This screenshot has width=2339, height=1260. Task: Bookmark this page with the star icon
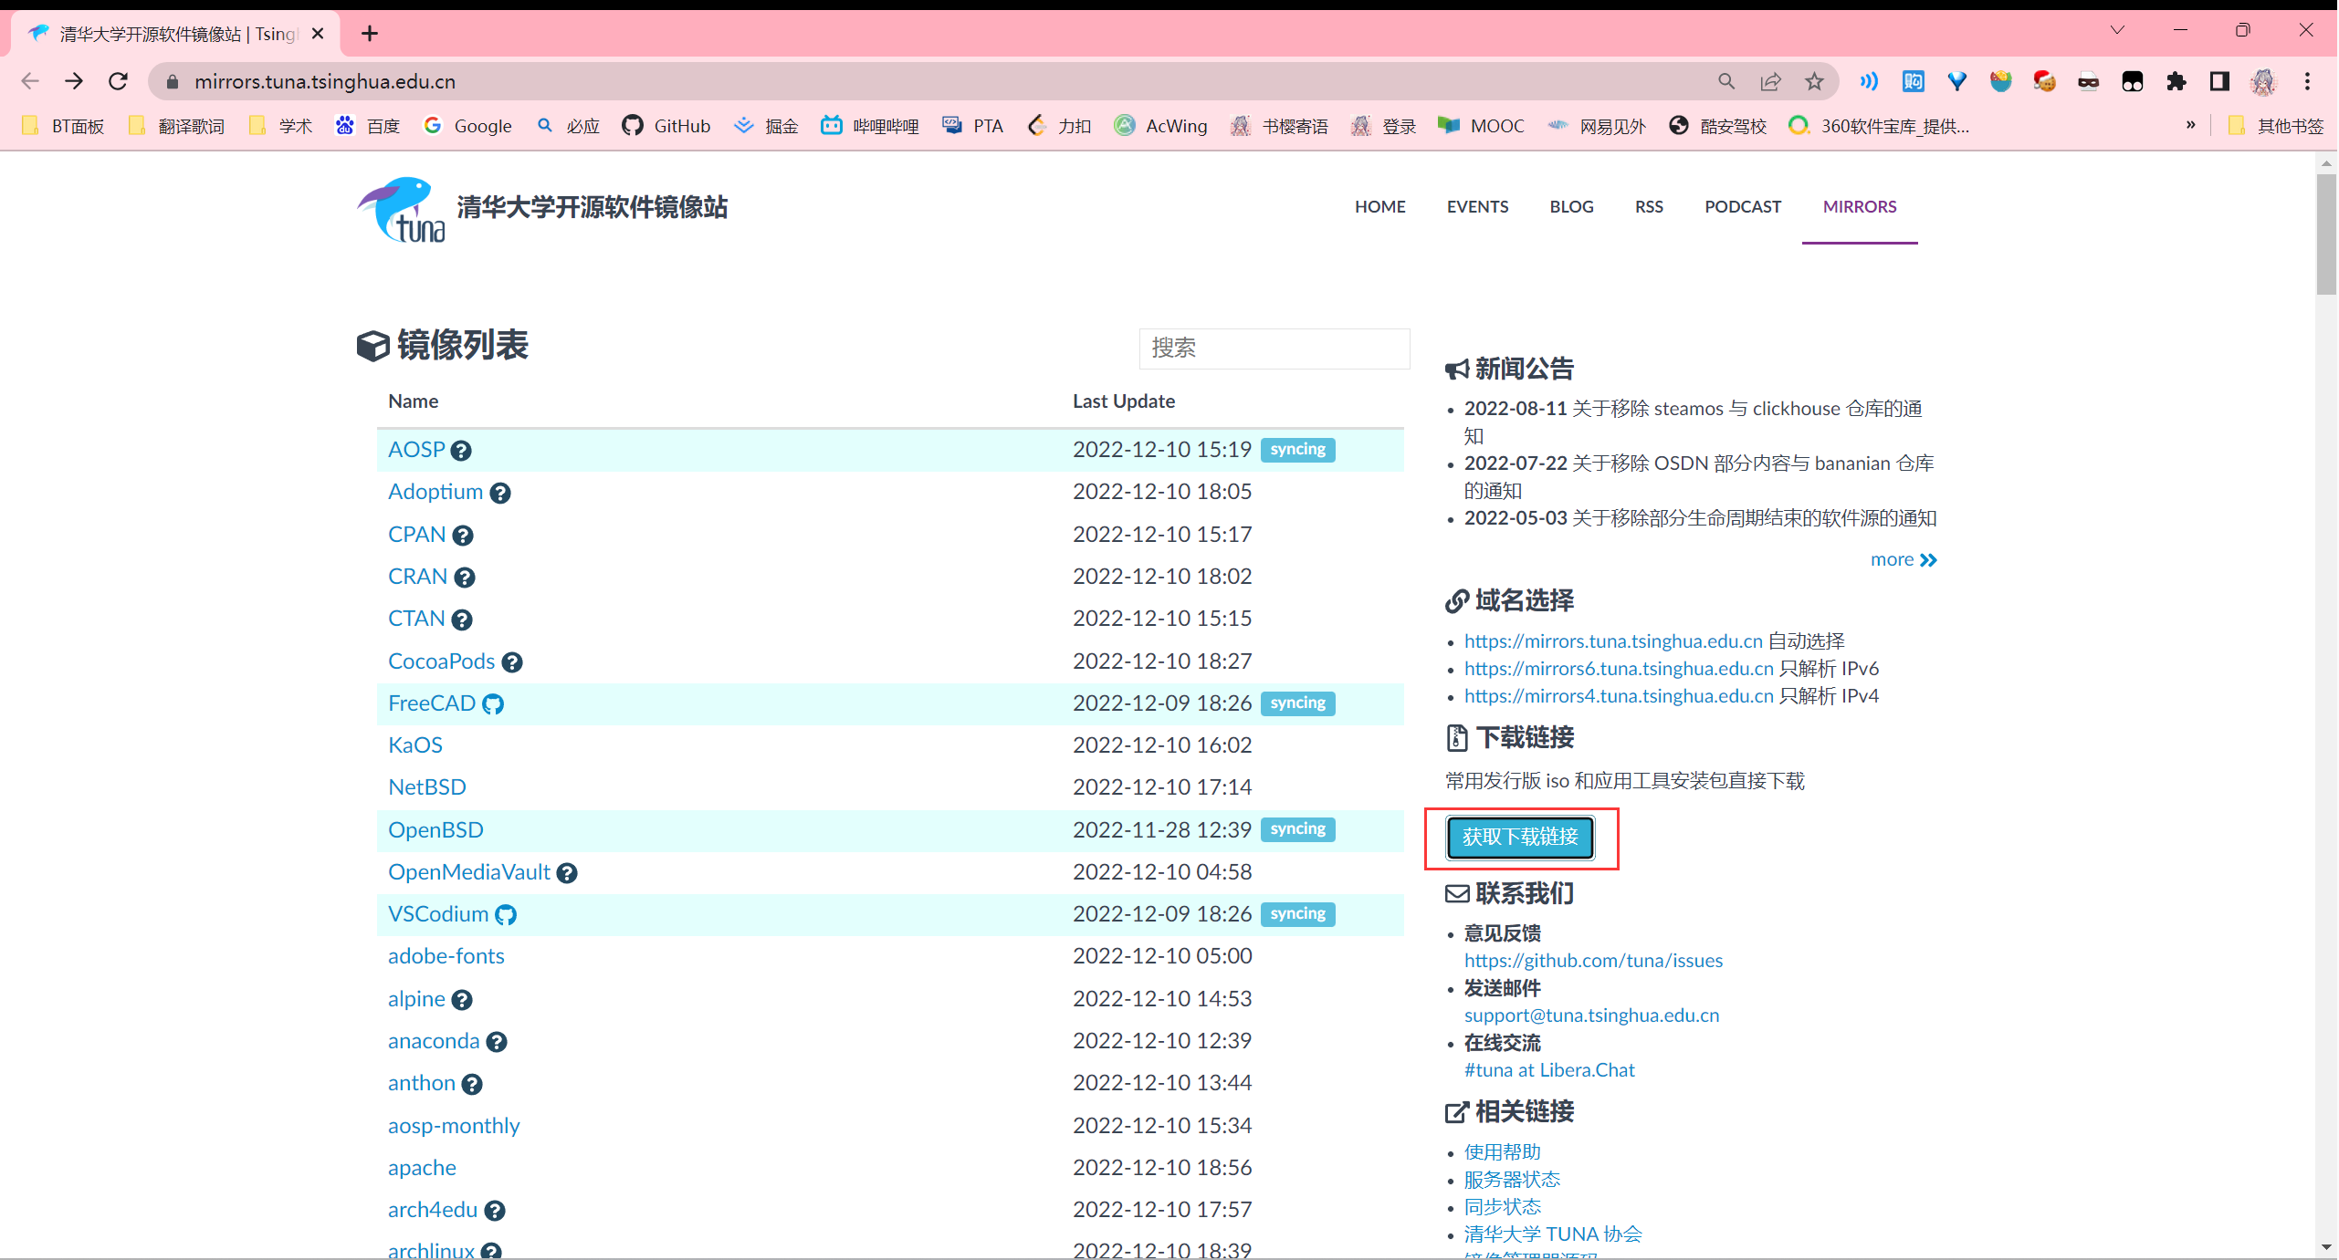tap(1814, 81)
